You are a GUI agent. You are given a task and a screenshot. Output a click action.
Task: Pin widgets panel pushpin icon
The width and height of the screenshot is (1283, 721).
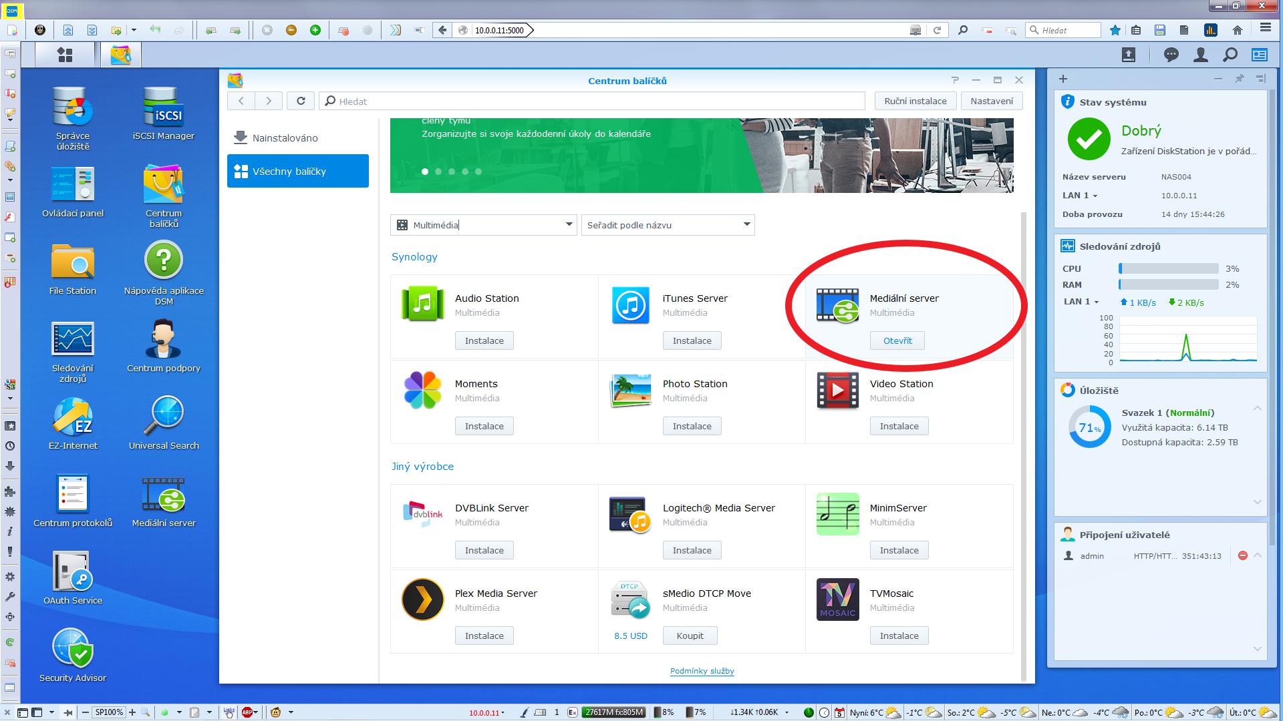click(1240, 79)
